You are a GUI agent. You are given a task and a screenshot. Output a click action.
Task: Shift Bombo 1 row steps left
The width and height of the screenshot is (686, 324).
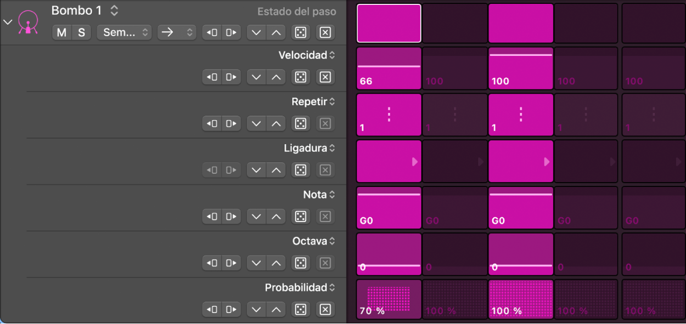[x=212, y=32]
